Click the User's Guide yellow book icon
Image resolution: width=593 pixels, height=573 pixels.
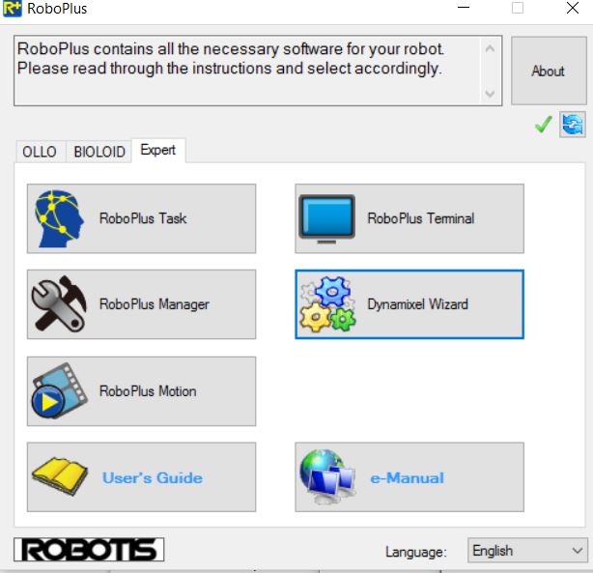click(x=60, y=476)
